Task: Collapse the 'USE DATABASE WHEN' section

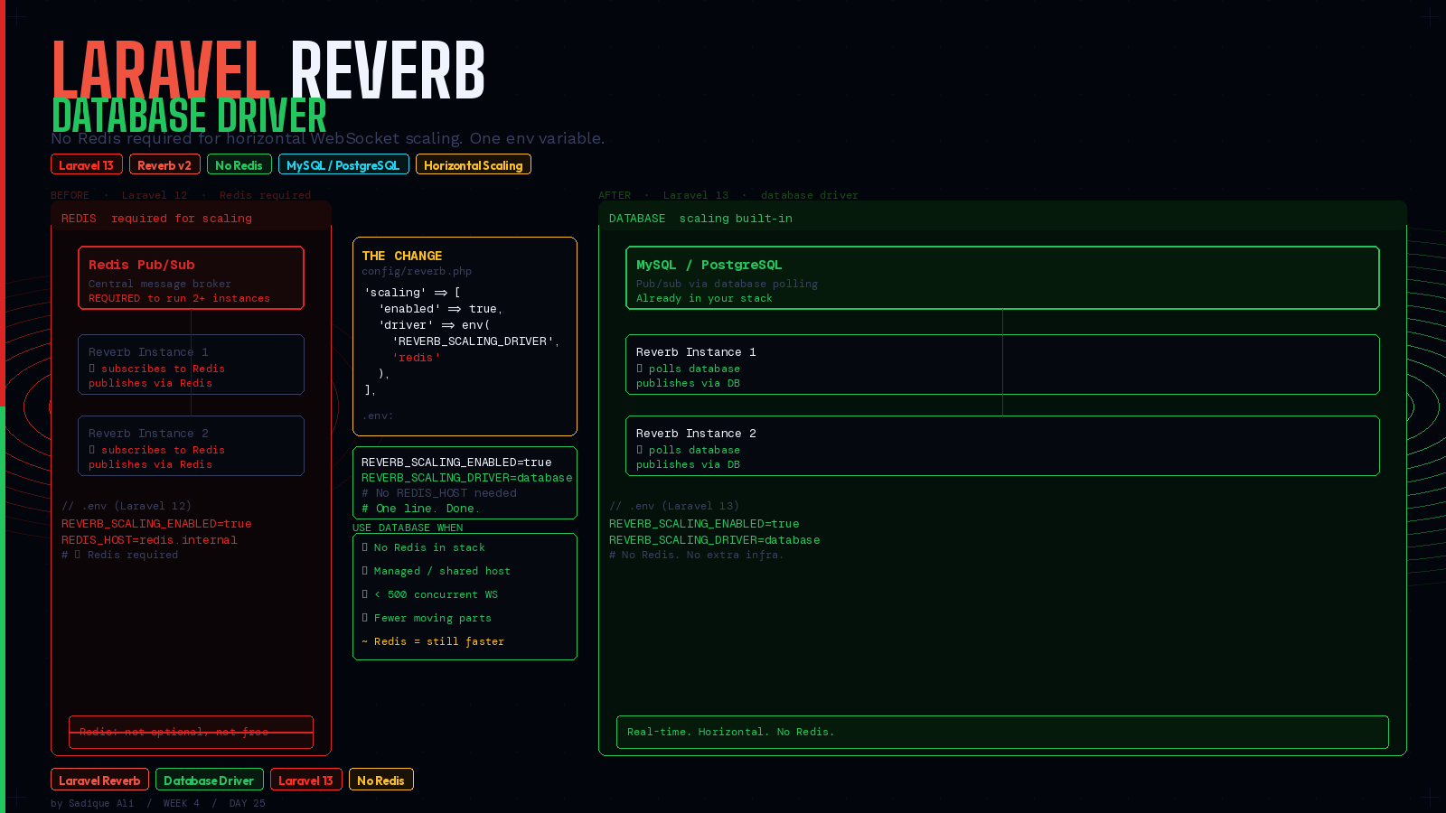Action: tap(408, 527)
